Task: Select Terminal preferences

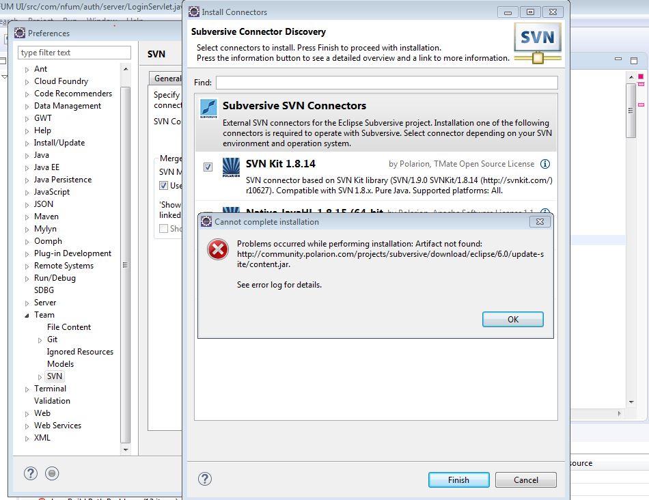Action: coord(50,389)
